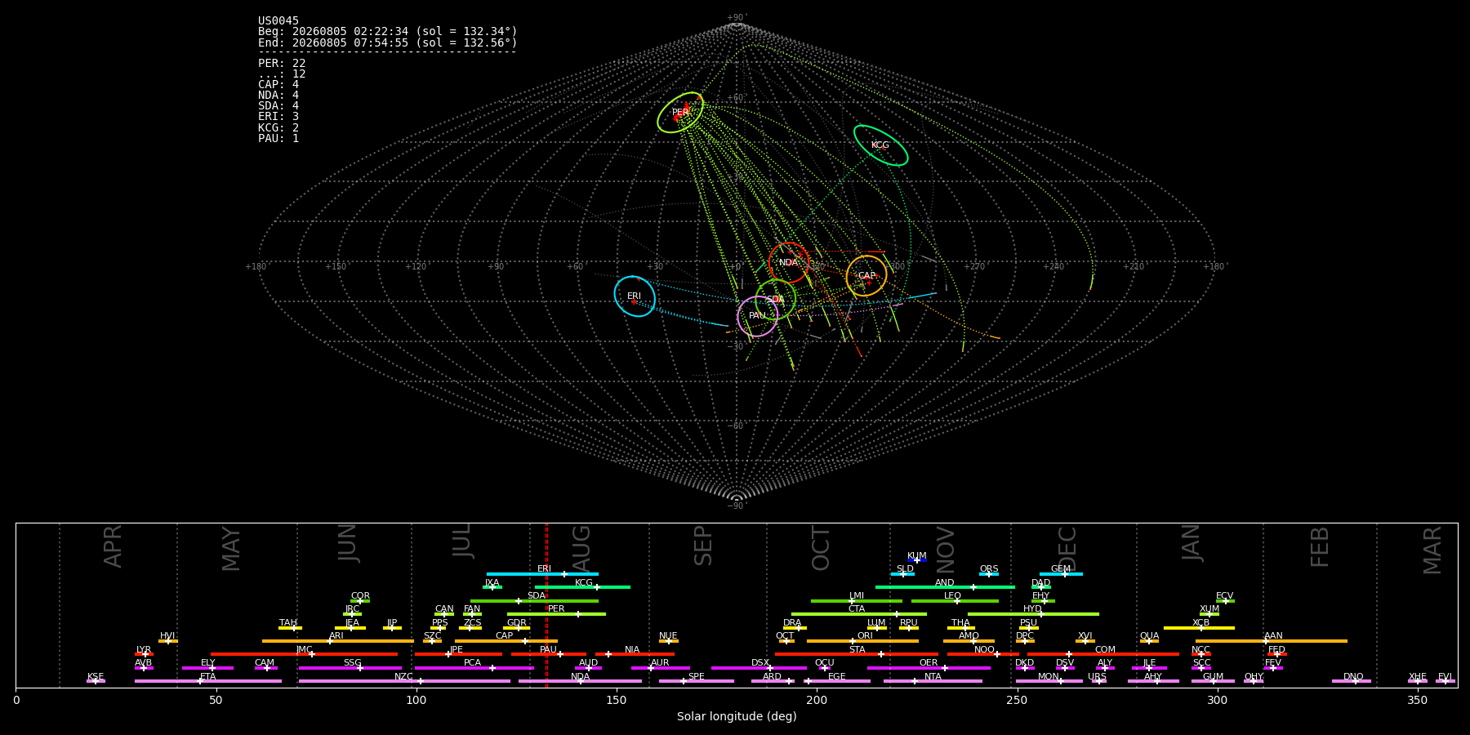Click the cyan ERI radiant circle
This screenshot has height=735, width=1470.
tap(635, 296)
